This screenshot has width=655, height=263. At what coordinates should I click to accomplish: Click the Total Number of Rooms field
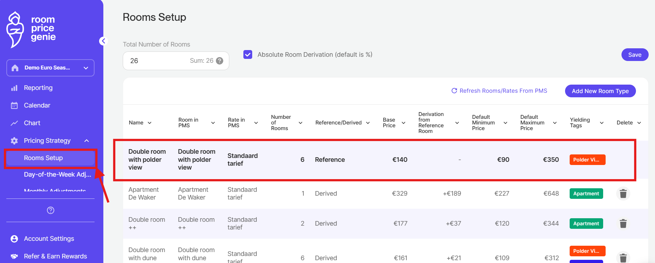(x=155, y=61)
